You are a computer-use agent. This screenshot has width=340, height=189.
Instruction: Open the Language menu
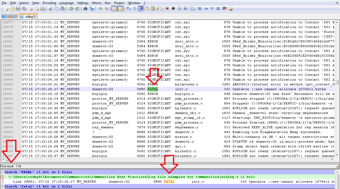(x=66, y=3)
